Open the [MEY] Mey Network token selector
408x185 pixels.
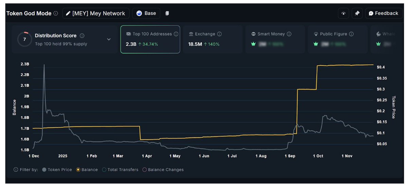click(x=96, y=14)
